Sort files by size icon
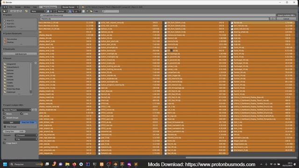 (x=79, y=11)
